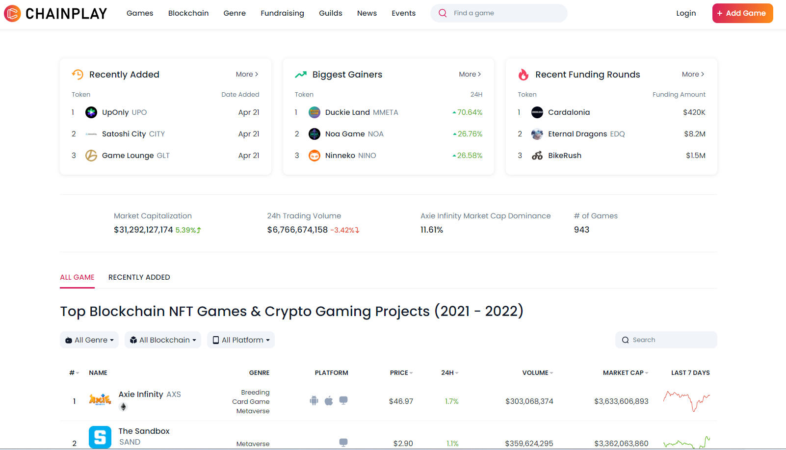Click More in Recent Funding Rounds card

(693, 74)
